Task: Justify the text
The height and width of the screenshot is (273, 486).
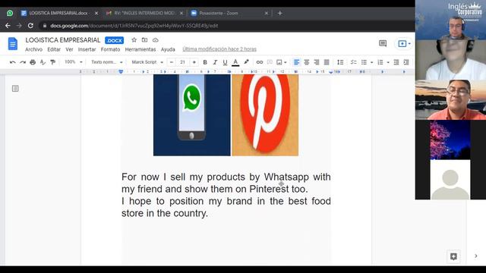Action: 327,62
